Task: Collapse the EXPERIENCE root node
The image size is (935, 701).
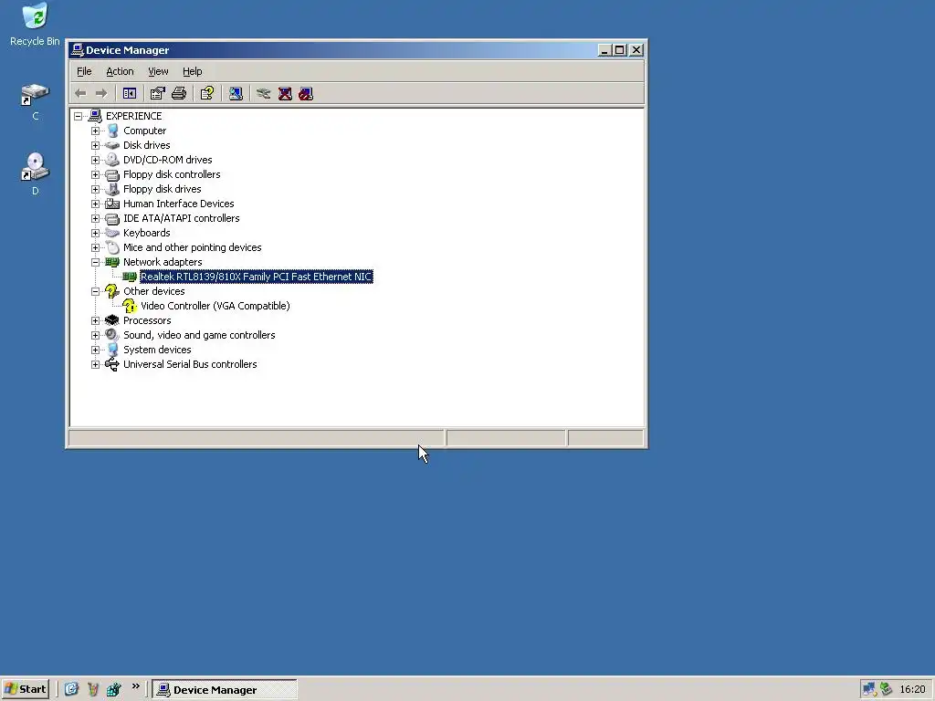Action: 79,116
